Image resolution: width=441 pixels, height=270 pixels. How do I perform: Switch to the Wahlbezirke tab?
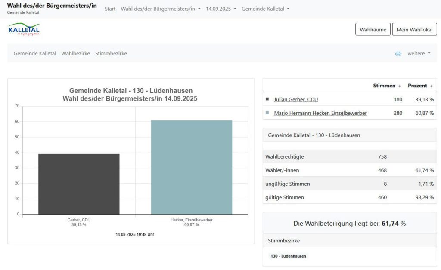[x=76, y=53]
